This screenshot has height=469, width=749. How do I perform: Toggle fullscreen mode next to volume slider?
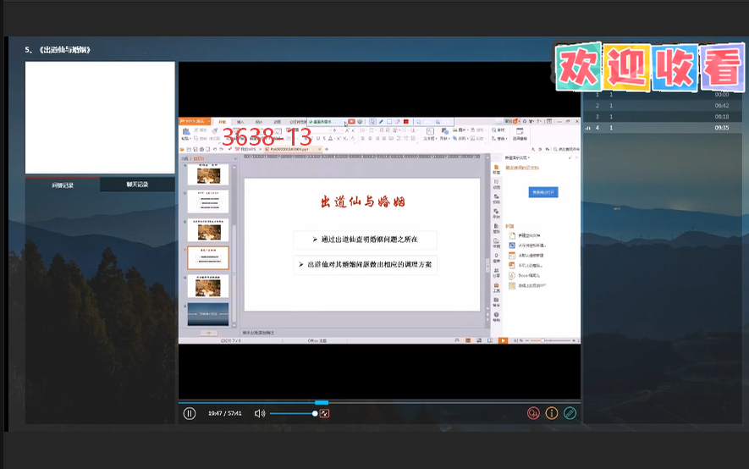point(324,413)
